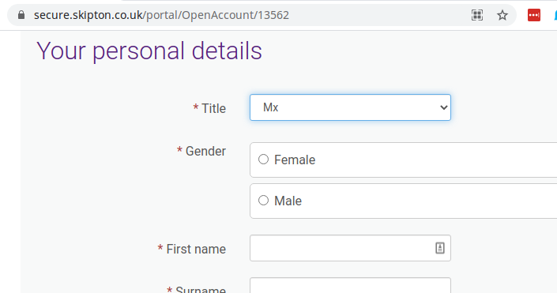This screenshot has height=293, width=557.
Task: Select the Male gender option
Action: point(263,201)
